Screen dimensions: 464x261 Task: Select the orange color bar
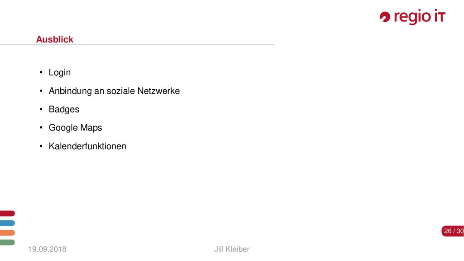(7, 232)
